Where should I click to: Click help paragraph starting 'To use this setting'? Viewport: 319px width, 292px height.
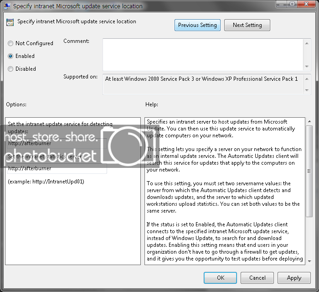(223, 197)
